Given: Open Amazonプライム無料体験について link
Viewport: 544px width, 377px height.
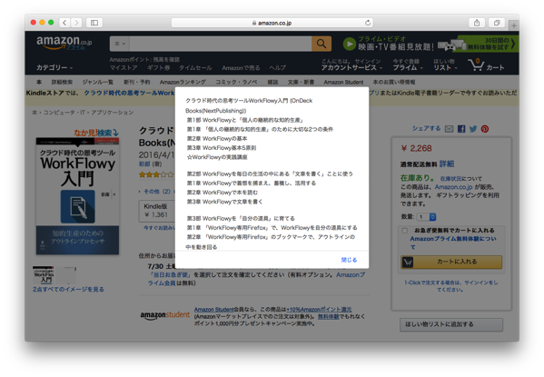Looking at the screenshot, I should click(453, 243).
